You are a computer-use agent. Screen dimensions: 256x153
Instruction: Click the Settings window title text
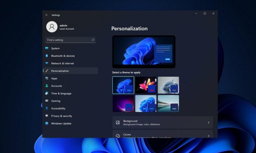click(56, 15)
